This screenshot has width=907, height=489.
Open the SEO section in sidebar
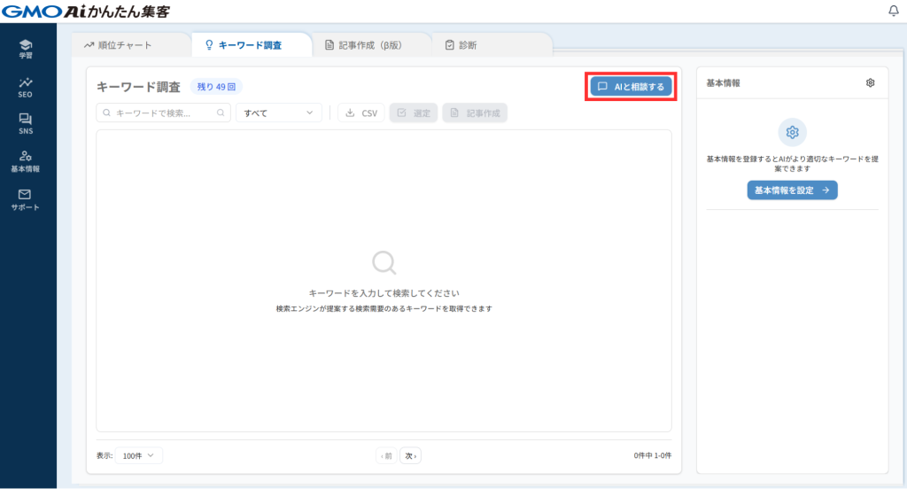[x=25, y=86]
